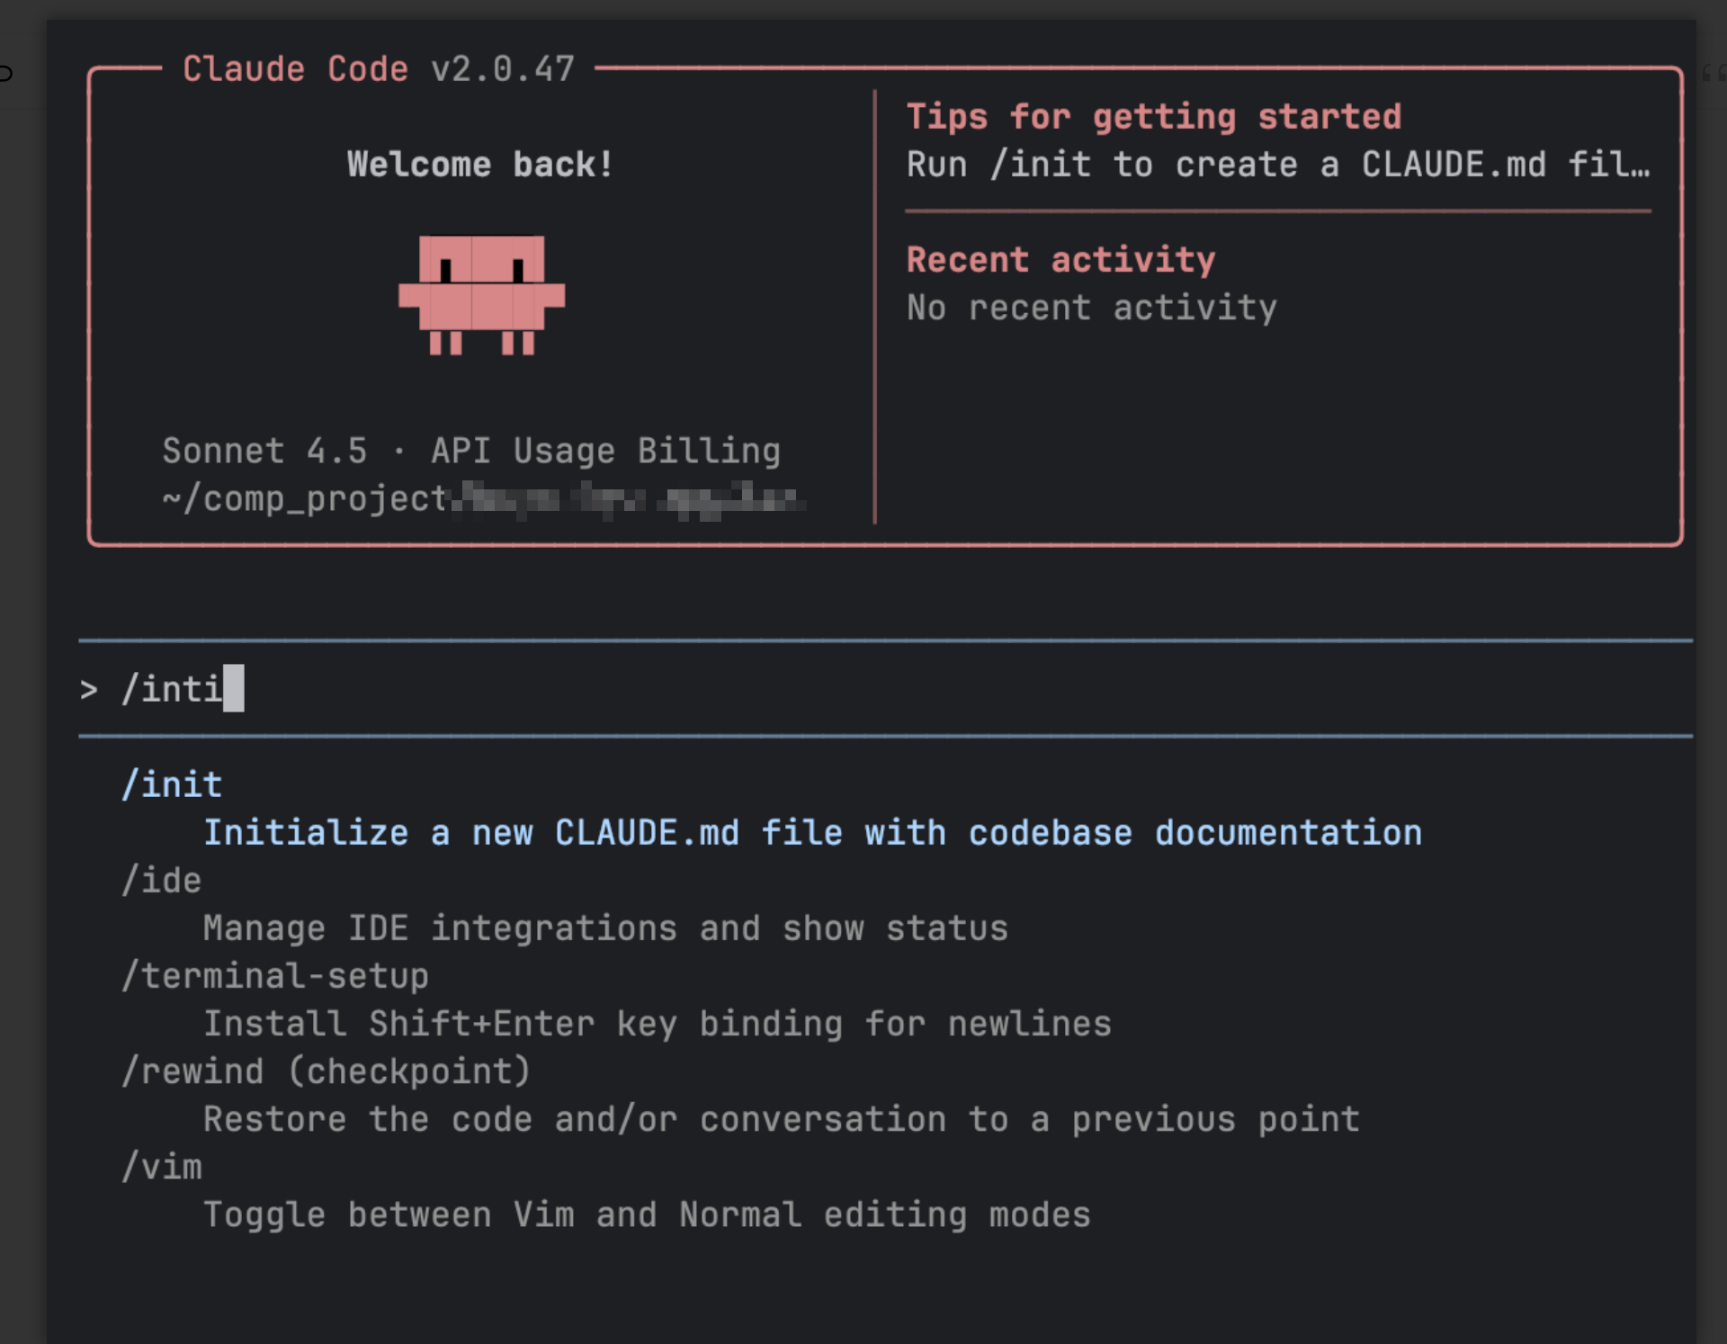Click the Welcome back! title
Viewport: 1727px width, 1344px height.
[x=480, y=164]
